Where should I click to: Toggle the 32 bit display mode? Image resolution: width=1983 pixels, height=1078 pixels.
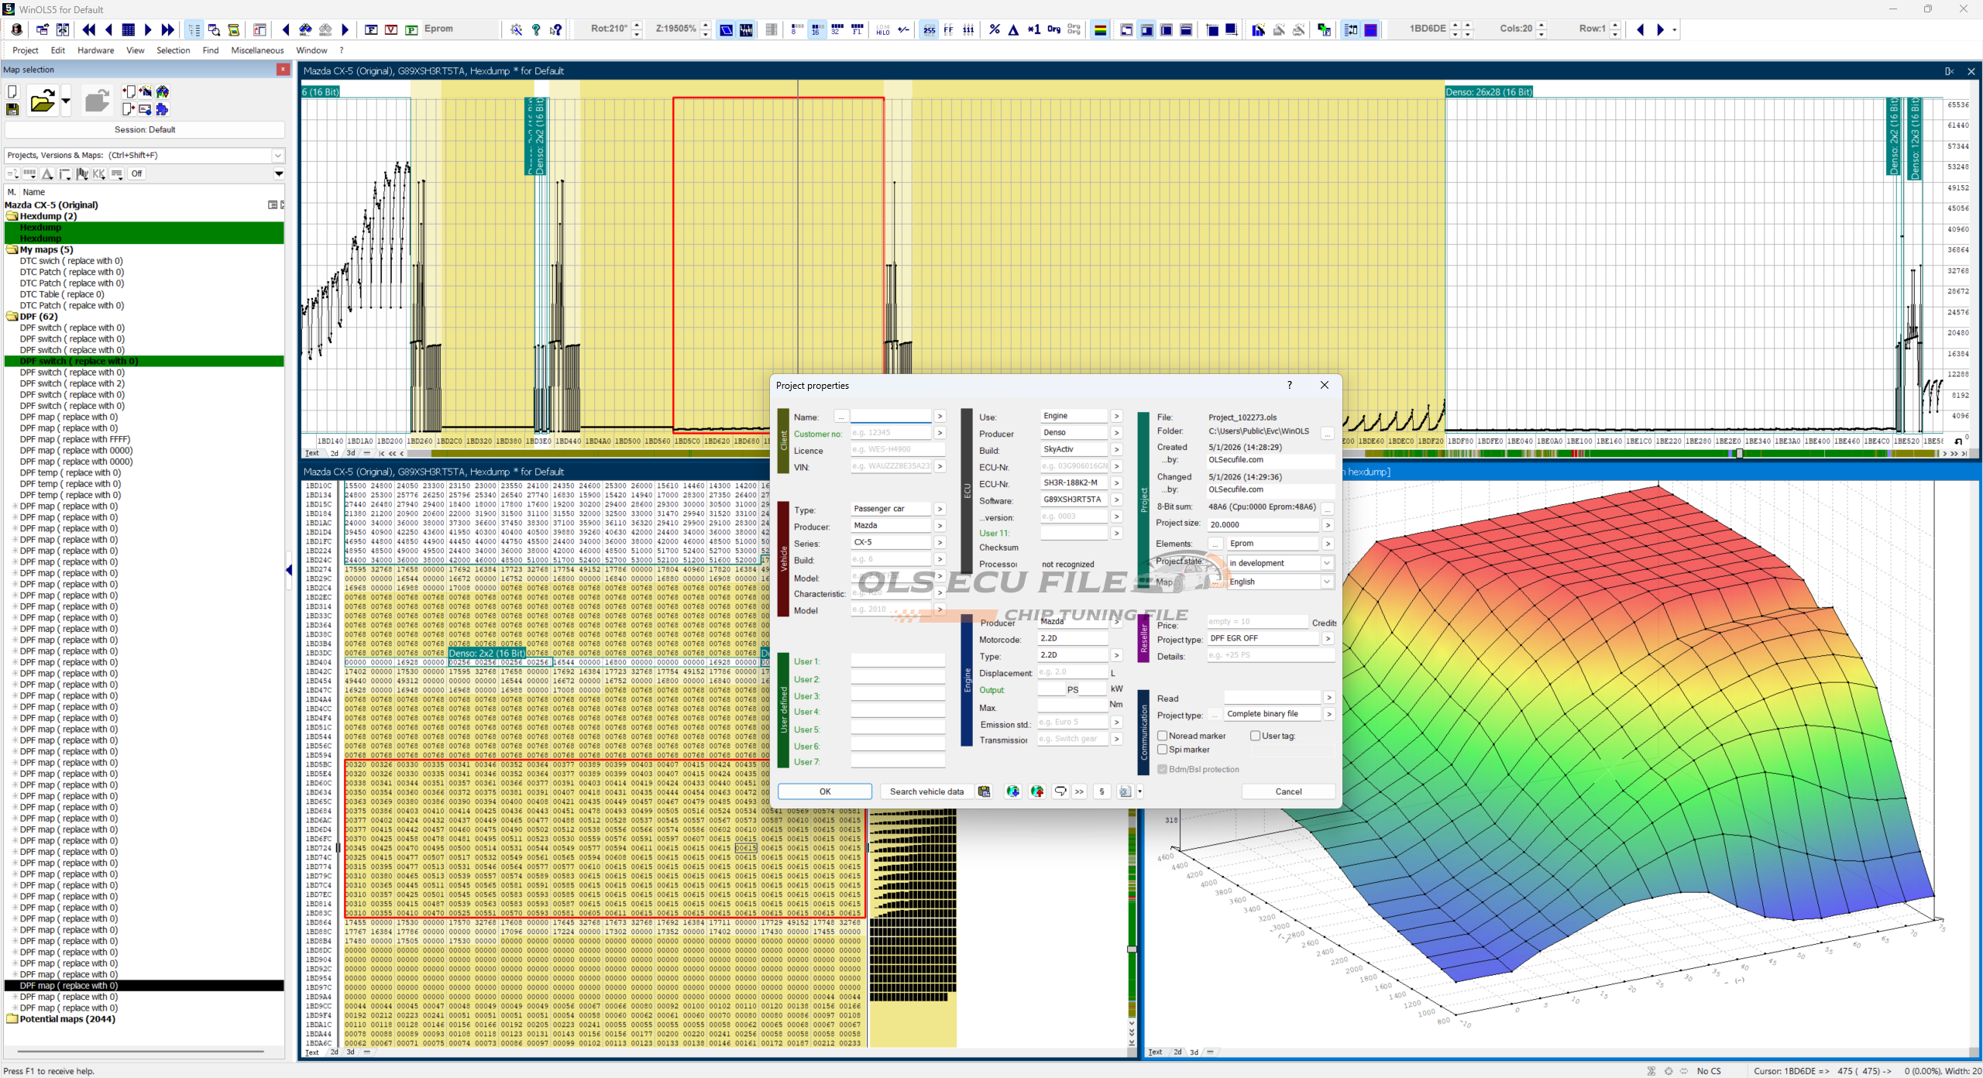pyautogui.click(x=837, y=29)
